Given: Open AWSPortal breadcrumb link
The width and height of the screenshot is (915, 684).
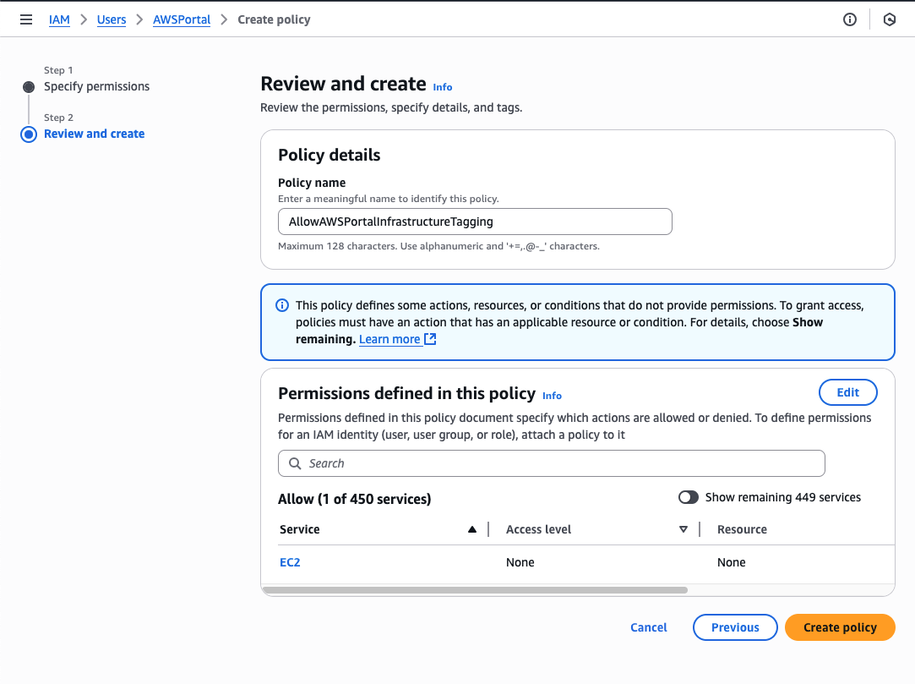Looking at the screenshot, I should pyautogui.click(x=182, y=19).
